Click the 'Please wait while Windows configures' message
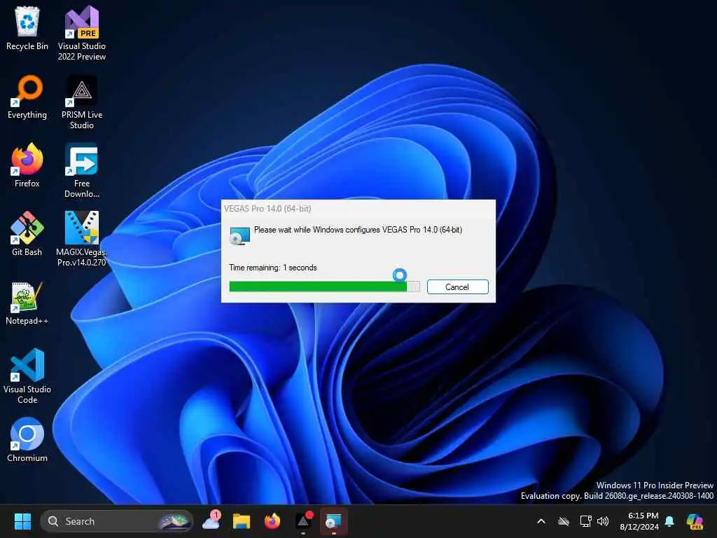This screenshot has width=717, height=538. click(x=358, y=230)
